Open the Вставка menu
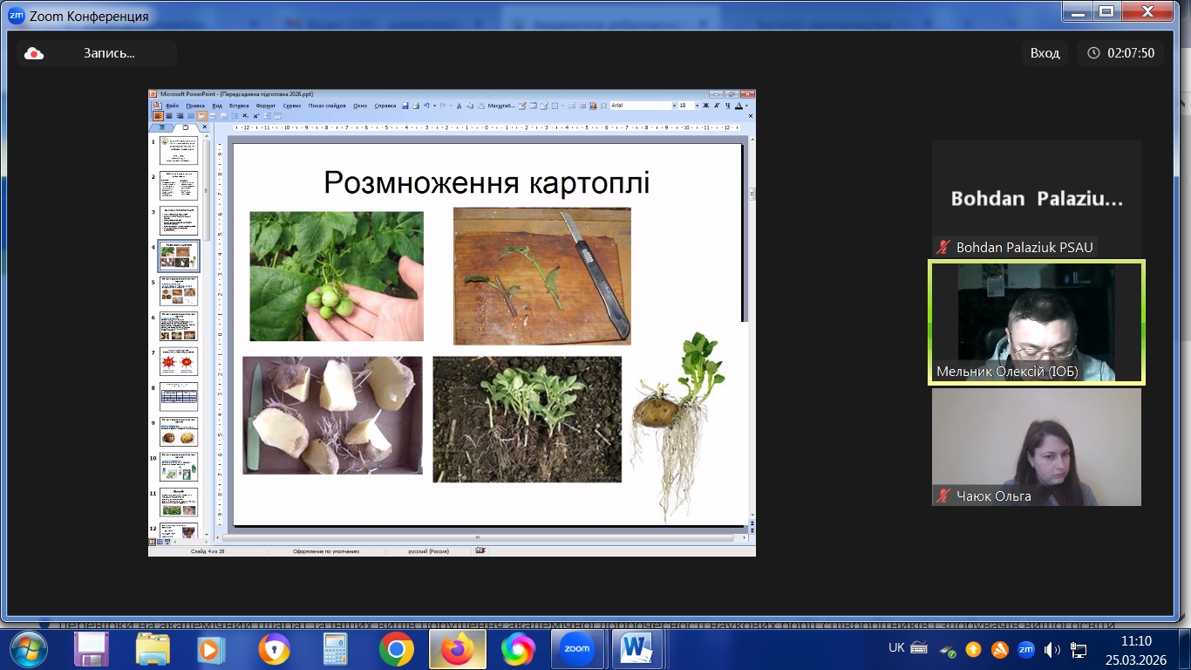1191x670 pixels. coord(239,106)
